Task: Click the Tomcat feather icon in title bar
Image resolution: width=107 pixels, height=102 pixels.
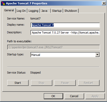Action: (3, 3)
